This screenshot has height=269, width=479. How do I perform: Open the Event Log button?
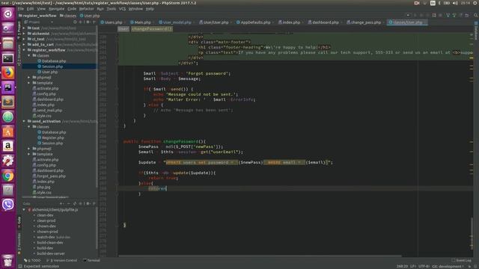462,261
